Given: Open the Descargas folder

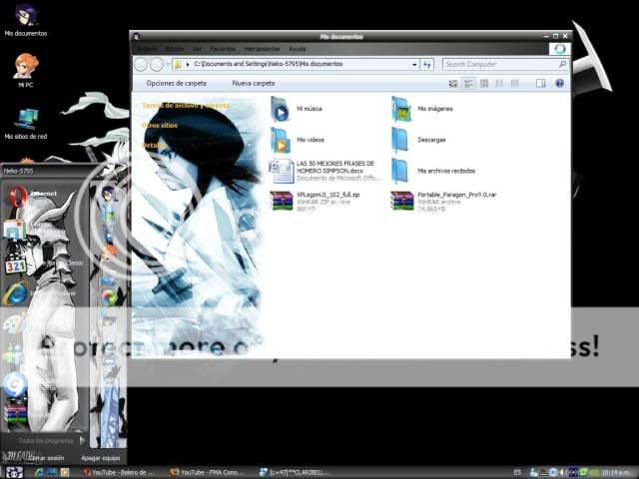Looking at the screenshot, I should 418,140.
